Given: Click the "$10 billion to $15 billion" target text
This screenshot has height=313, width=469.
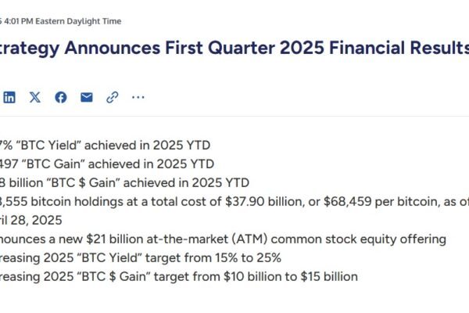Looking at the screenshot, I should (291, 276).
